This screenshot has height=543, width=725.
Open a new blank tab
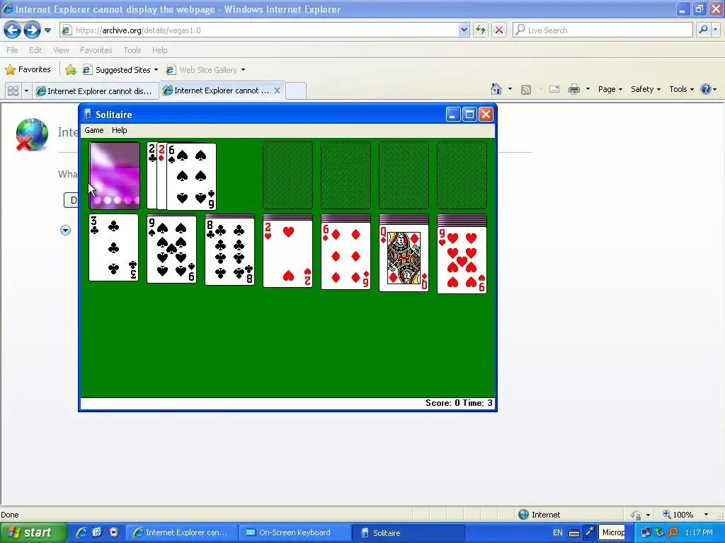(x=296, y=90)
